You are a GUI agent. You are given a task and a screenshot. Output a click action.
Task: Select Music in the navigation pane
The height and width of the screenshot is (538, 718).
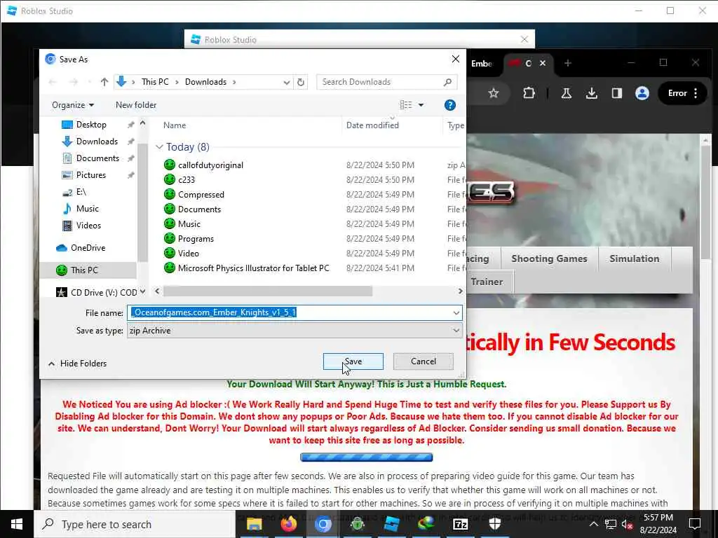pyautogui.click(x=87, y=209)
